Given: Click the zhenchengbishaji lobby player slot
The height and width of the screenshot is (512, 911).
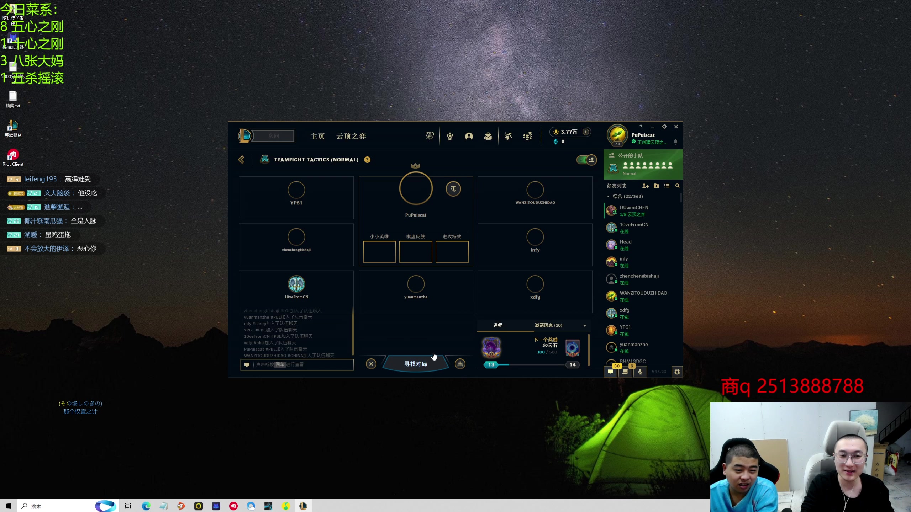Looking at the screenshot, I should point(296,245).
